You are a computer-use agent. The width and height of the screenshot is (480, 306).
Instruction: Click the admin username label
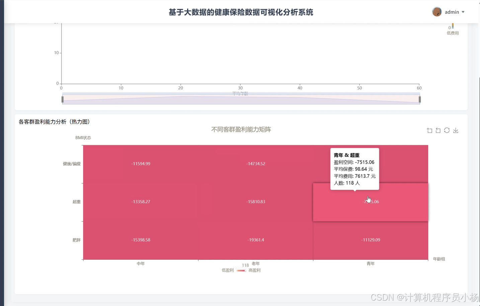pos(452,12)
